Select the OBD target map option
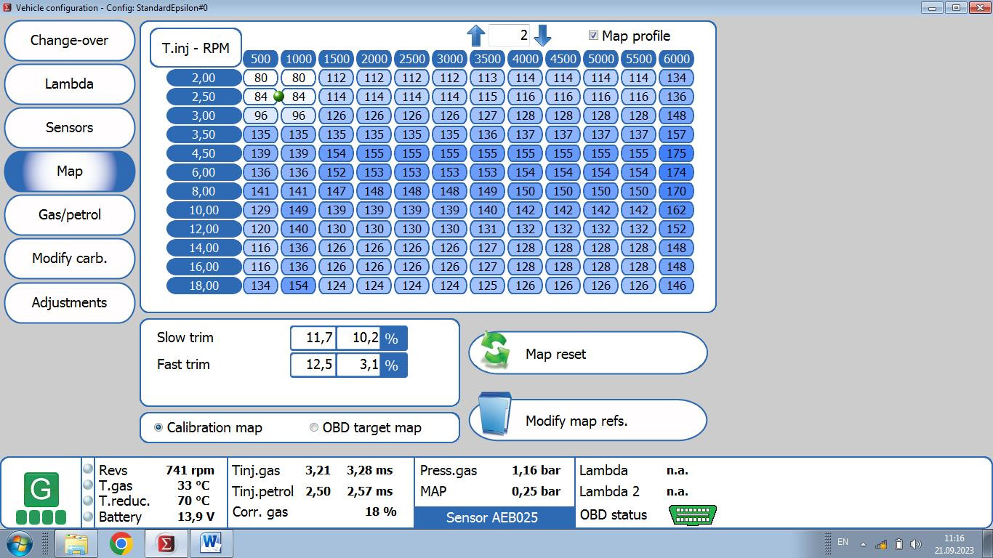Image resolution: width=993 pixels, height=558 pixels. click(366, 427)
